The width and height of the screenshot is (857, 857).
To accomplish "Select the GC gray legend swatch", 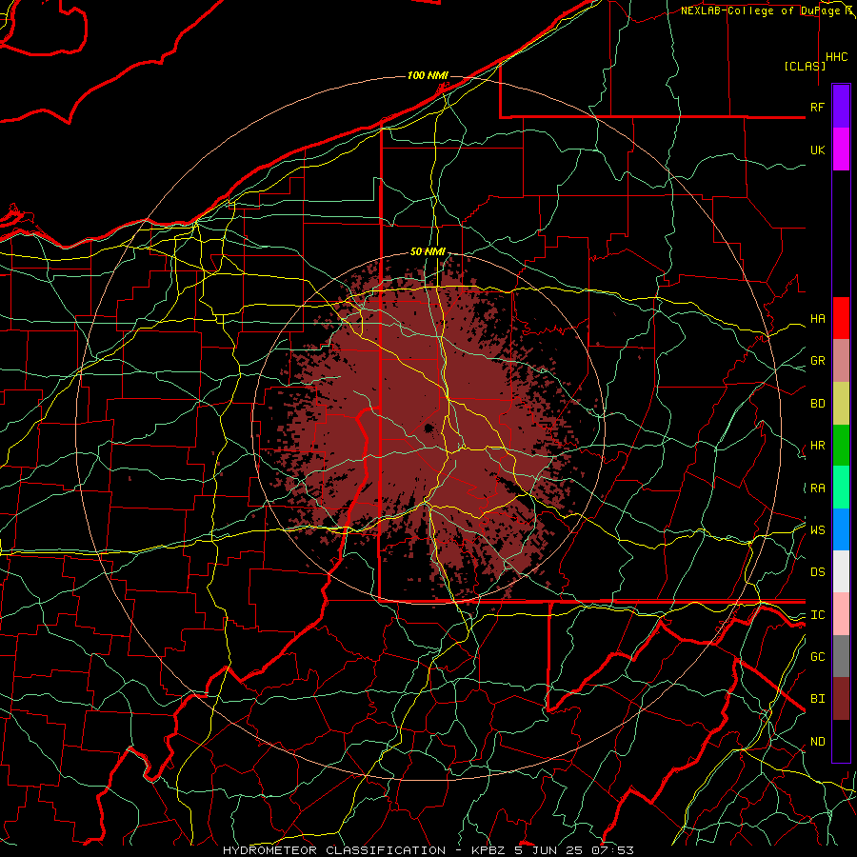I will 841,656.
